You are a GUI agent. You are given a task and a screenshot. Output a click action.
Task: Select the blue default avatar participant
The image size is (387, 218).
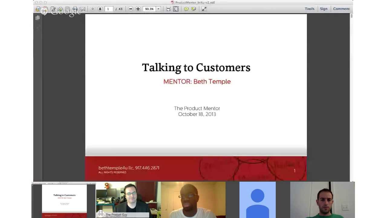click(258, 200)
